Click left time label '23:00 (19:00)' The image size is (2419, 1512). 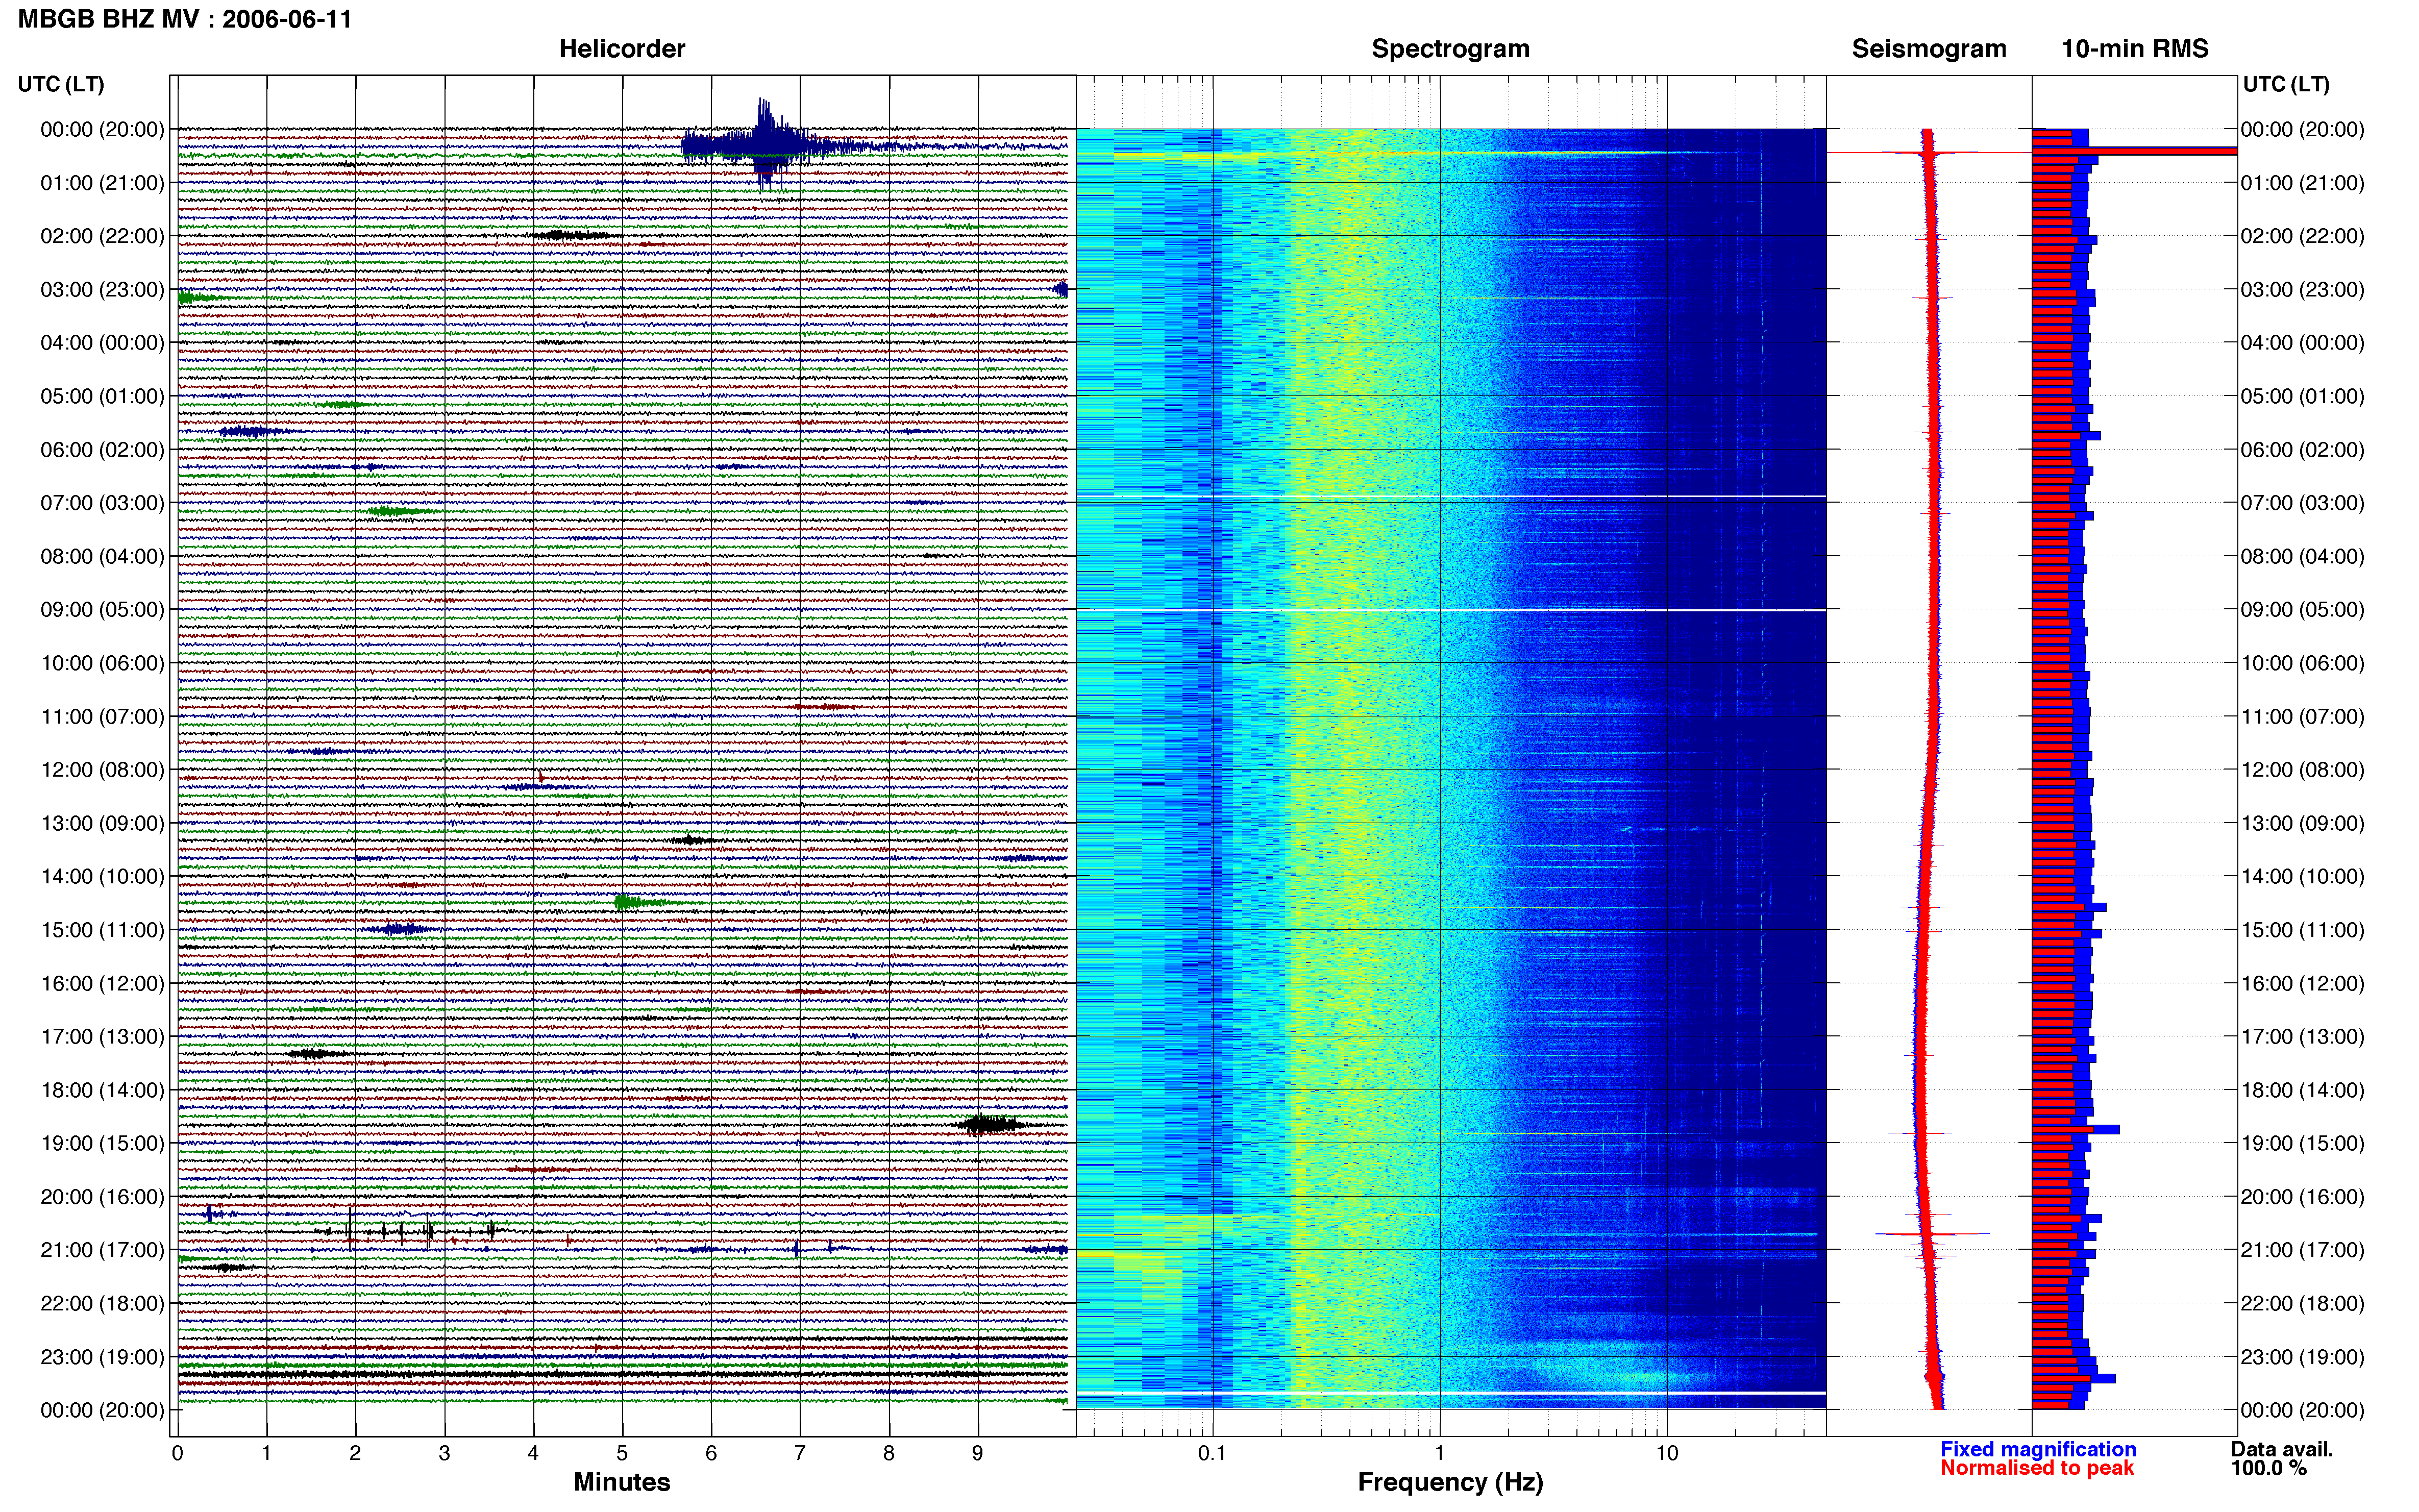(x=103, y=1357)
